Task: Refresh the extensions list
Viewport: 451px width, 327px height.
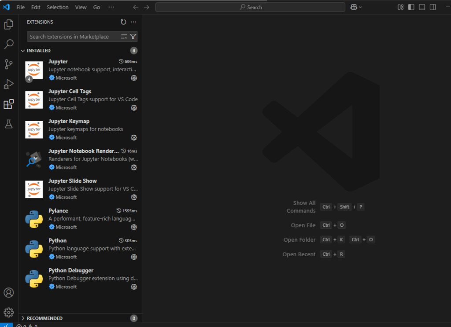Action: [123, 22]
